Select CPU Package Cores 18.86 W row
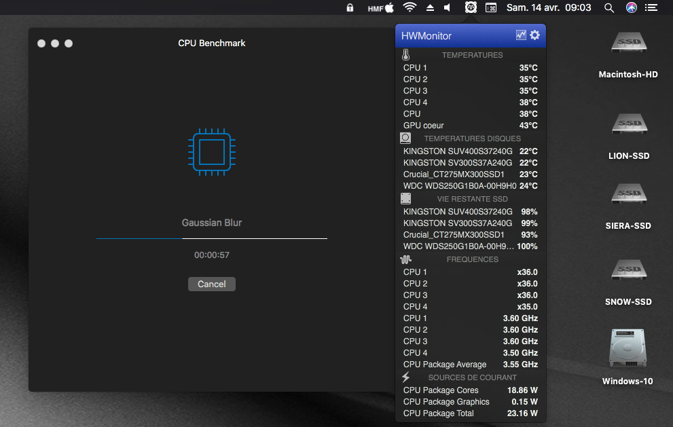Image resolution: width=673 pixels, height=427 pixels. click(x=471, y=390)
